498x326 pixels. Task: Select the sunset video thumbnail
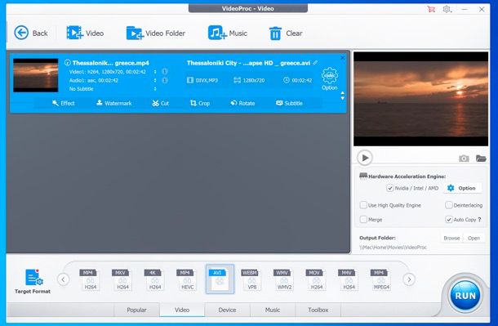(36, 75)
